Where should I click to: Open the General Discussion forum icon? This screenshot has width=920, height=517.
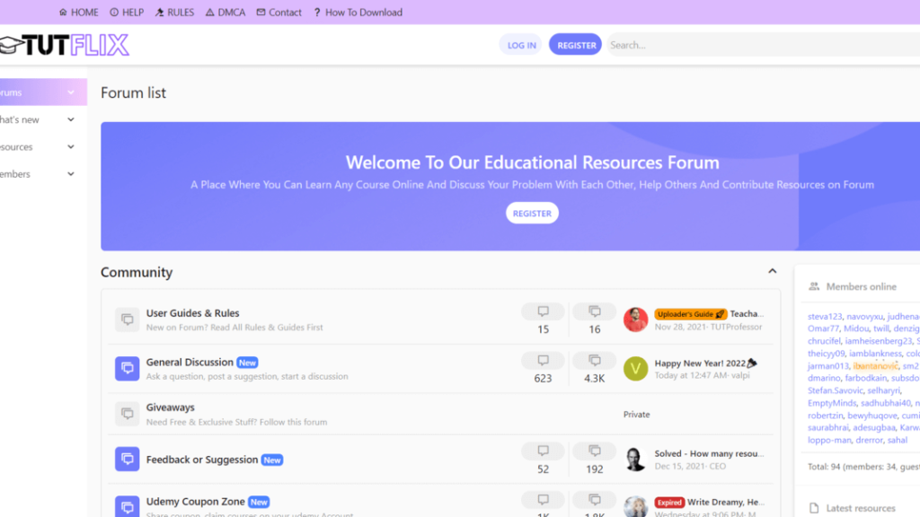tap(126, 368)
